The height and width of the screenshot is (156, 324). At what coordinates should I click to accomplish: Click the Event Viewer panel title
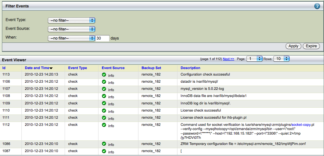(x=14, y=60)
